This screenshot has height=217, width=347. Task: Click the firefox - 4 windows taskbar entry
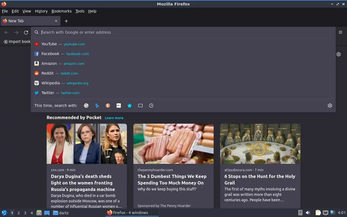pos(132,213)
